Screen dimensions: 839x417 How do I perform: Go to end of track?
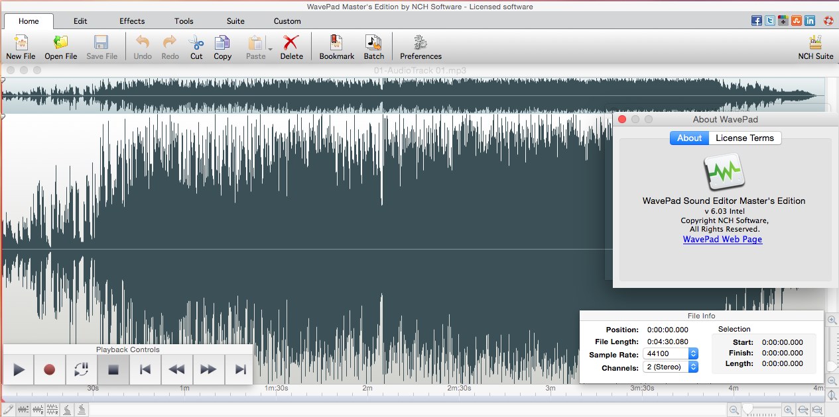(240, 369)
